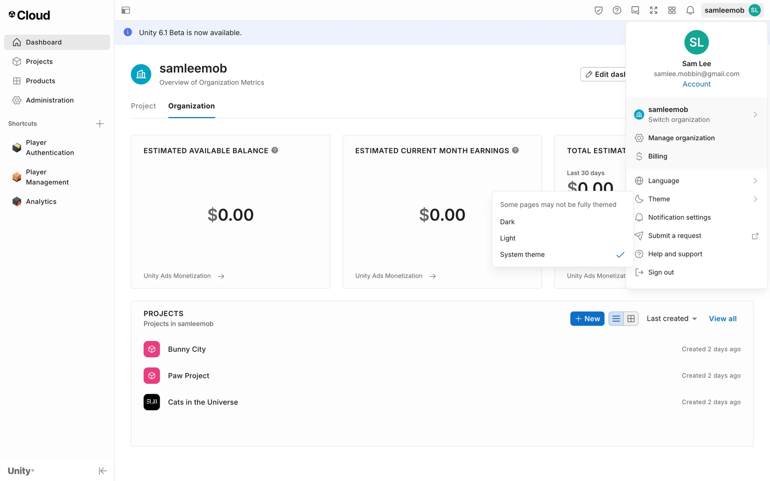Open the Last created sort dropdown
The image size is (770, 481).
(672, 319)
